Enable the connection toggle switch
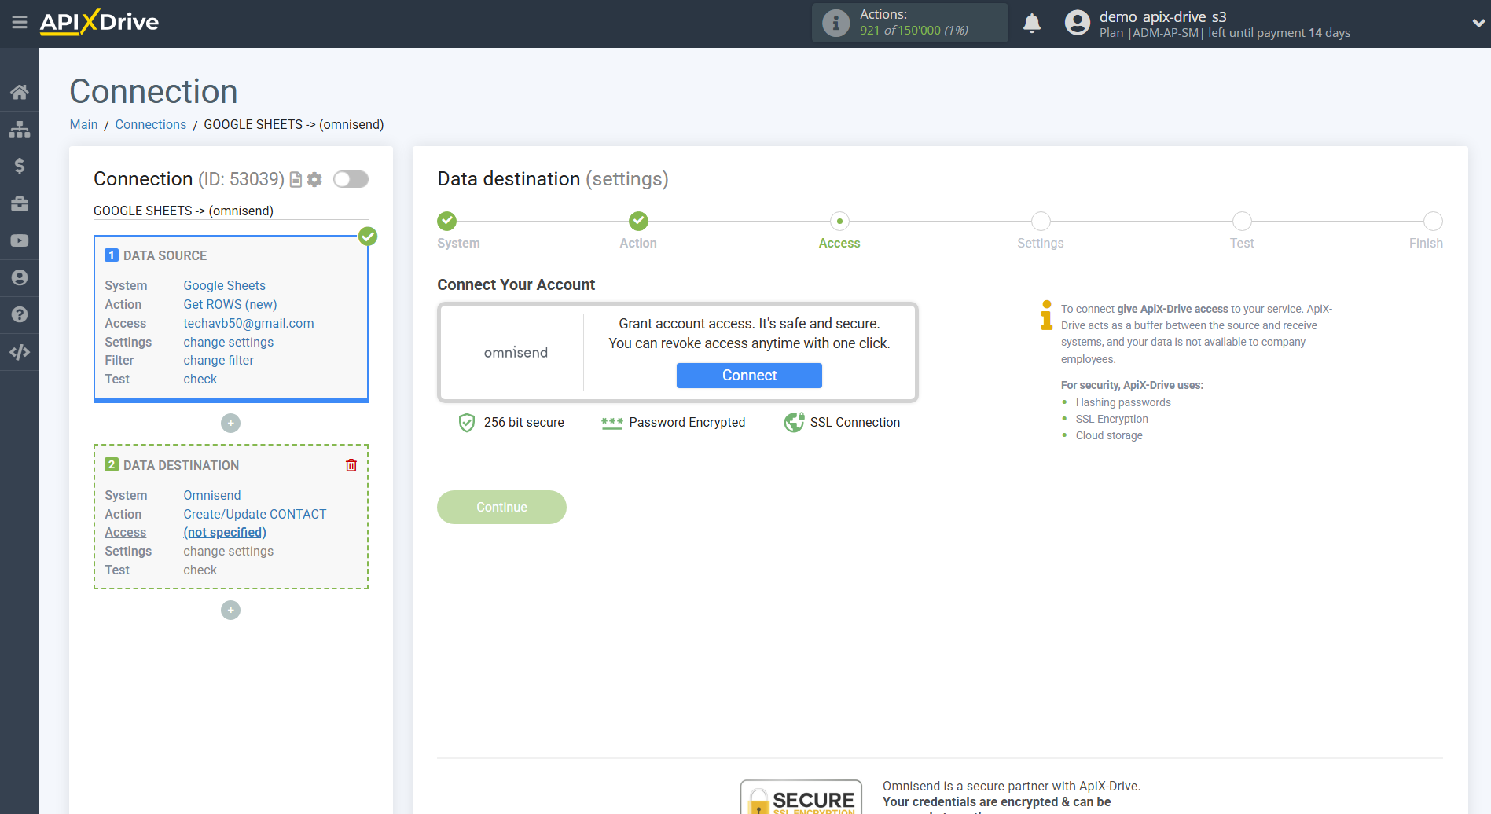This screenshot has width=1491, height=814. [x=351, y=179]
